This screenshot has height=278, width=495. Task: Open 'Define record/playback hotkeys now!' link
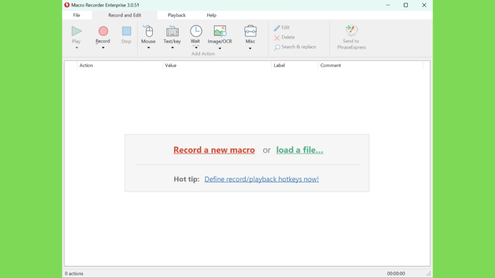click(262, 179)
